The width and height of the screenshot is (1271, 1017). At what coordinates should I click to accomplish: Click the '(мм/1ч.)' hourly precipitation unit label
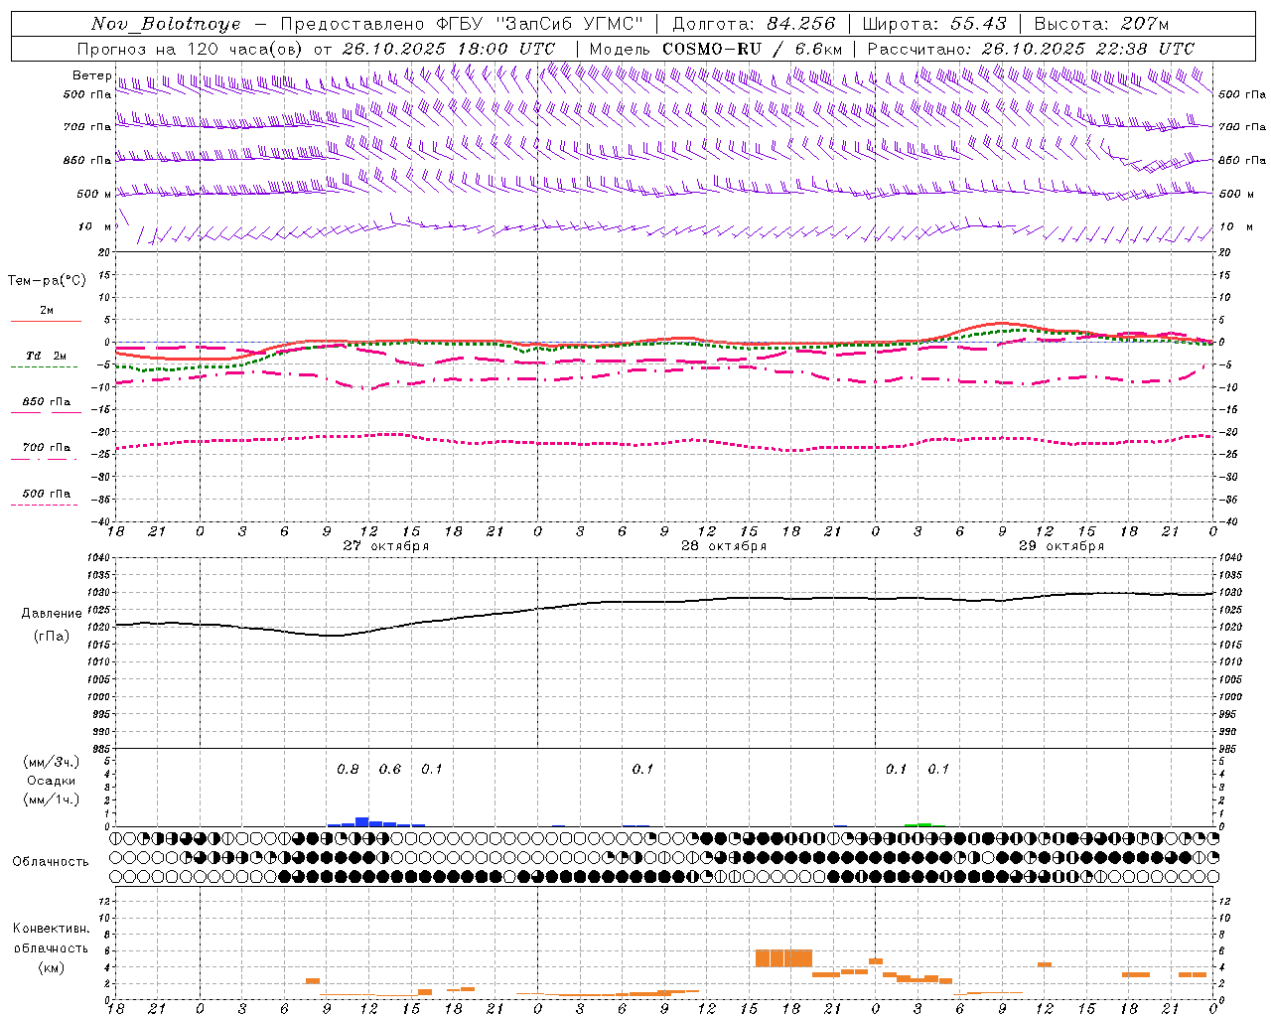point(52,799)
